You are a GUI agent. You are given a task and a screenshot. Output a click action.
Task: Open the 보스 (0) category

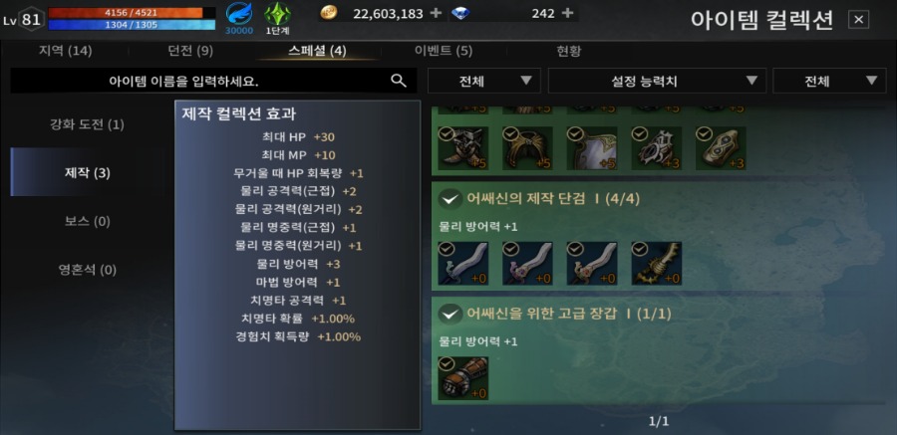click(87, 221)
